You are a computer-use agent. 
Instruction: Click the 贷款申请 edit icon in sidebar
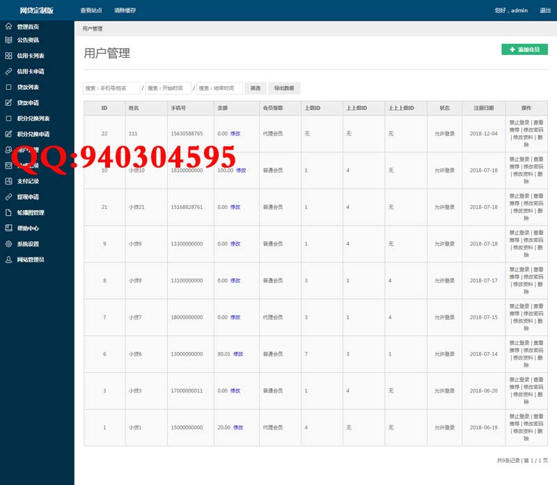point(8,103)
